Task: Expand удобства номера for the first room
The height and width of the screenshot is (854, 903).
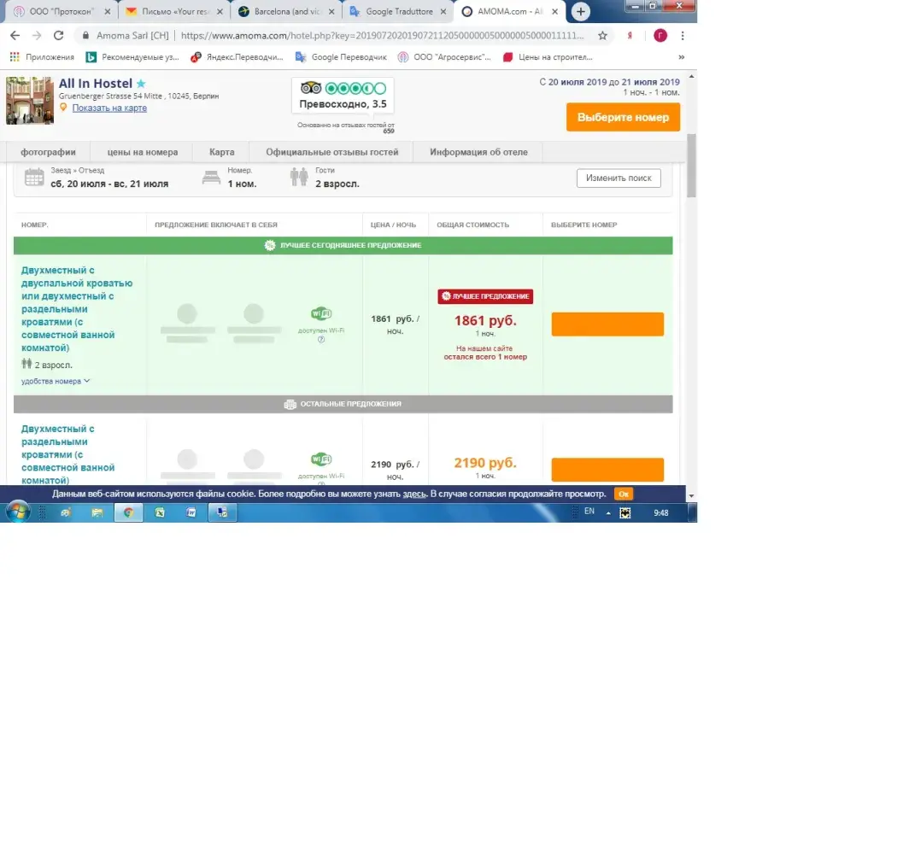Action: pyautogui.click(x=56, y=381)
